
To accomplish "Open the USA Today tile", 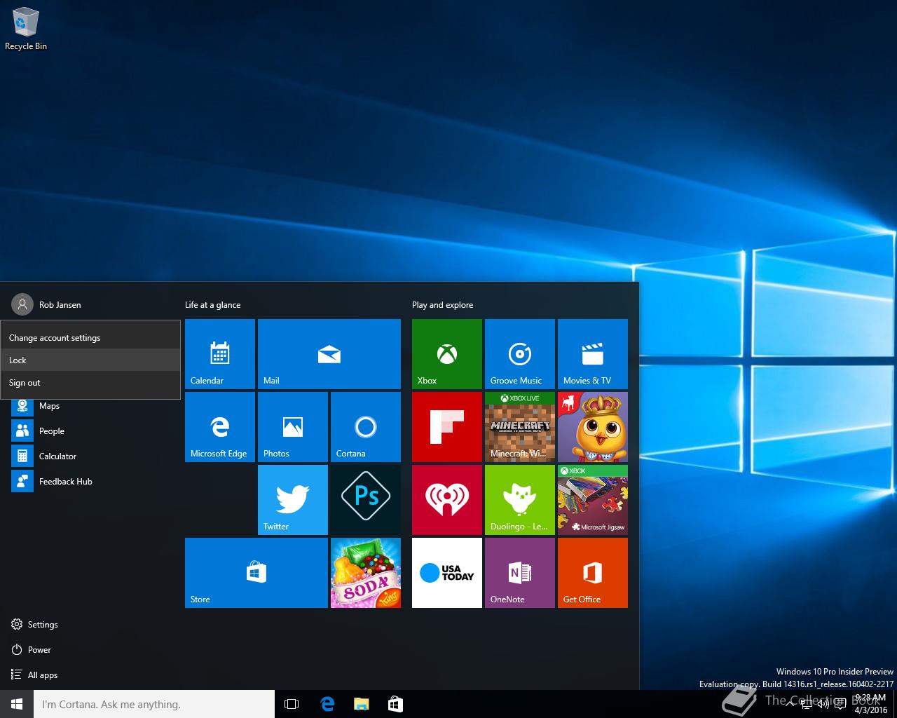I will point(447,573).
